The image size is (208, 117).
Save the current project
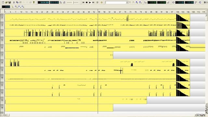[x=9, y=2]
